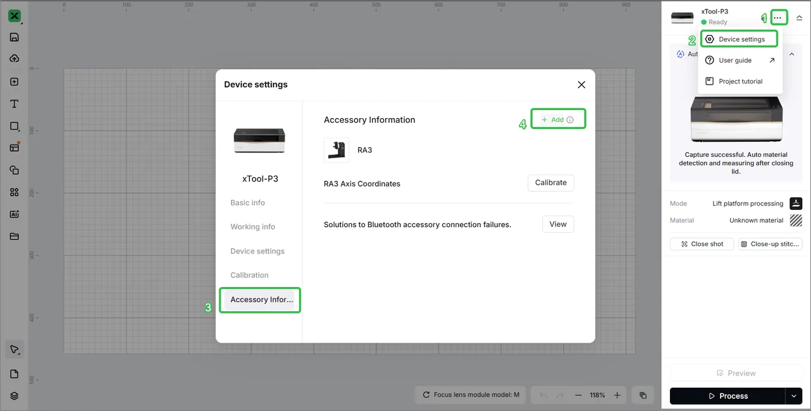Click the Add accessory button
Image resolution: width=811 pixels, height=411 pixels.
click(x=558, y=120)
